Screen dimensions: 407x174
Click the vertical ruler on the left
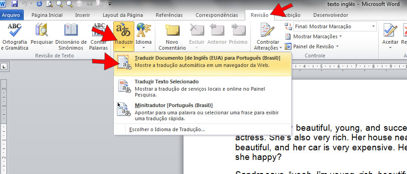point(4,127)
